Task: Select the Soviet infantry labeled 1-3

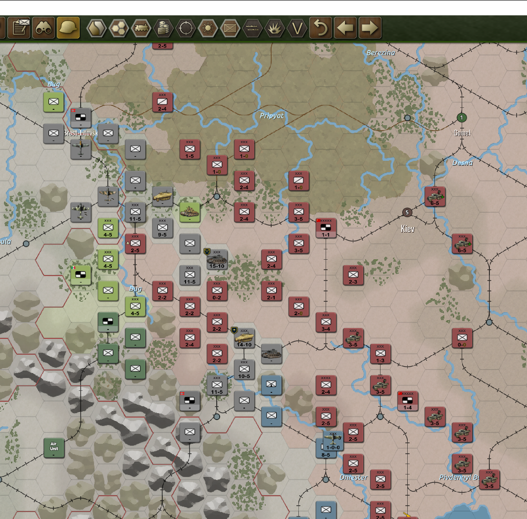Action: point(380,354)
